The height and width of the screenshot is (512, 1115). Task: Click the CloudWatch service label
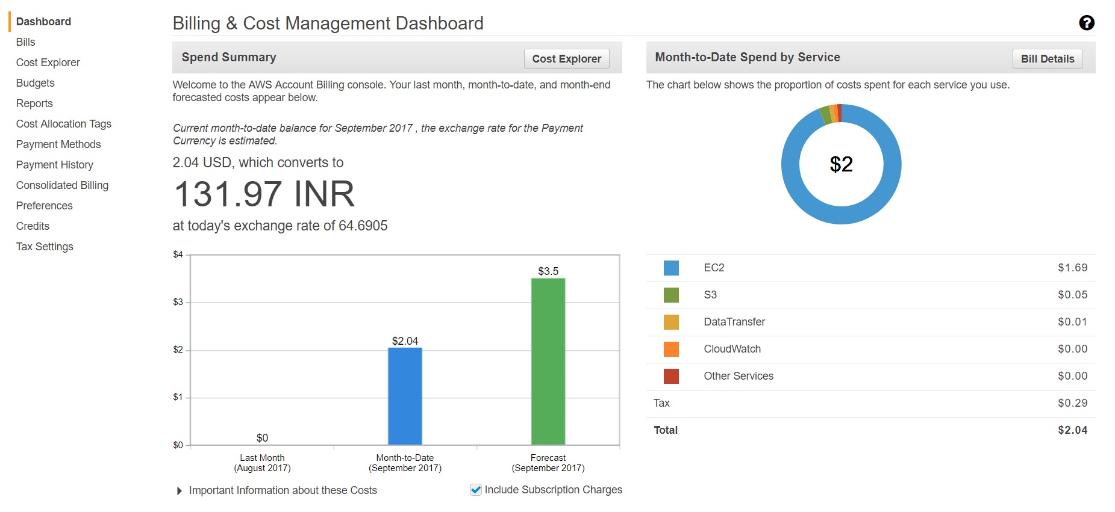(x=732, y=349)
